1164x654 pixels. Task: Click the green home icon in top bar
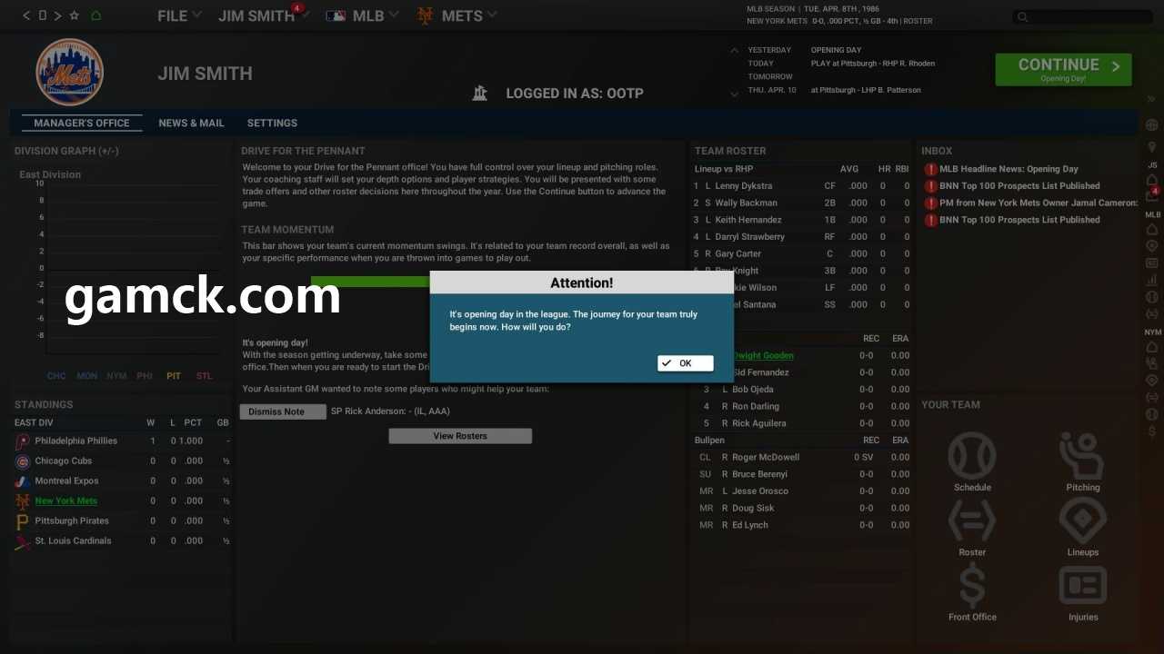point(95,15)
